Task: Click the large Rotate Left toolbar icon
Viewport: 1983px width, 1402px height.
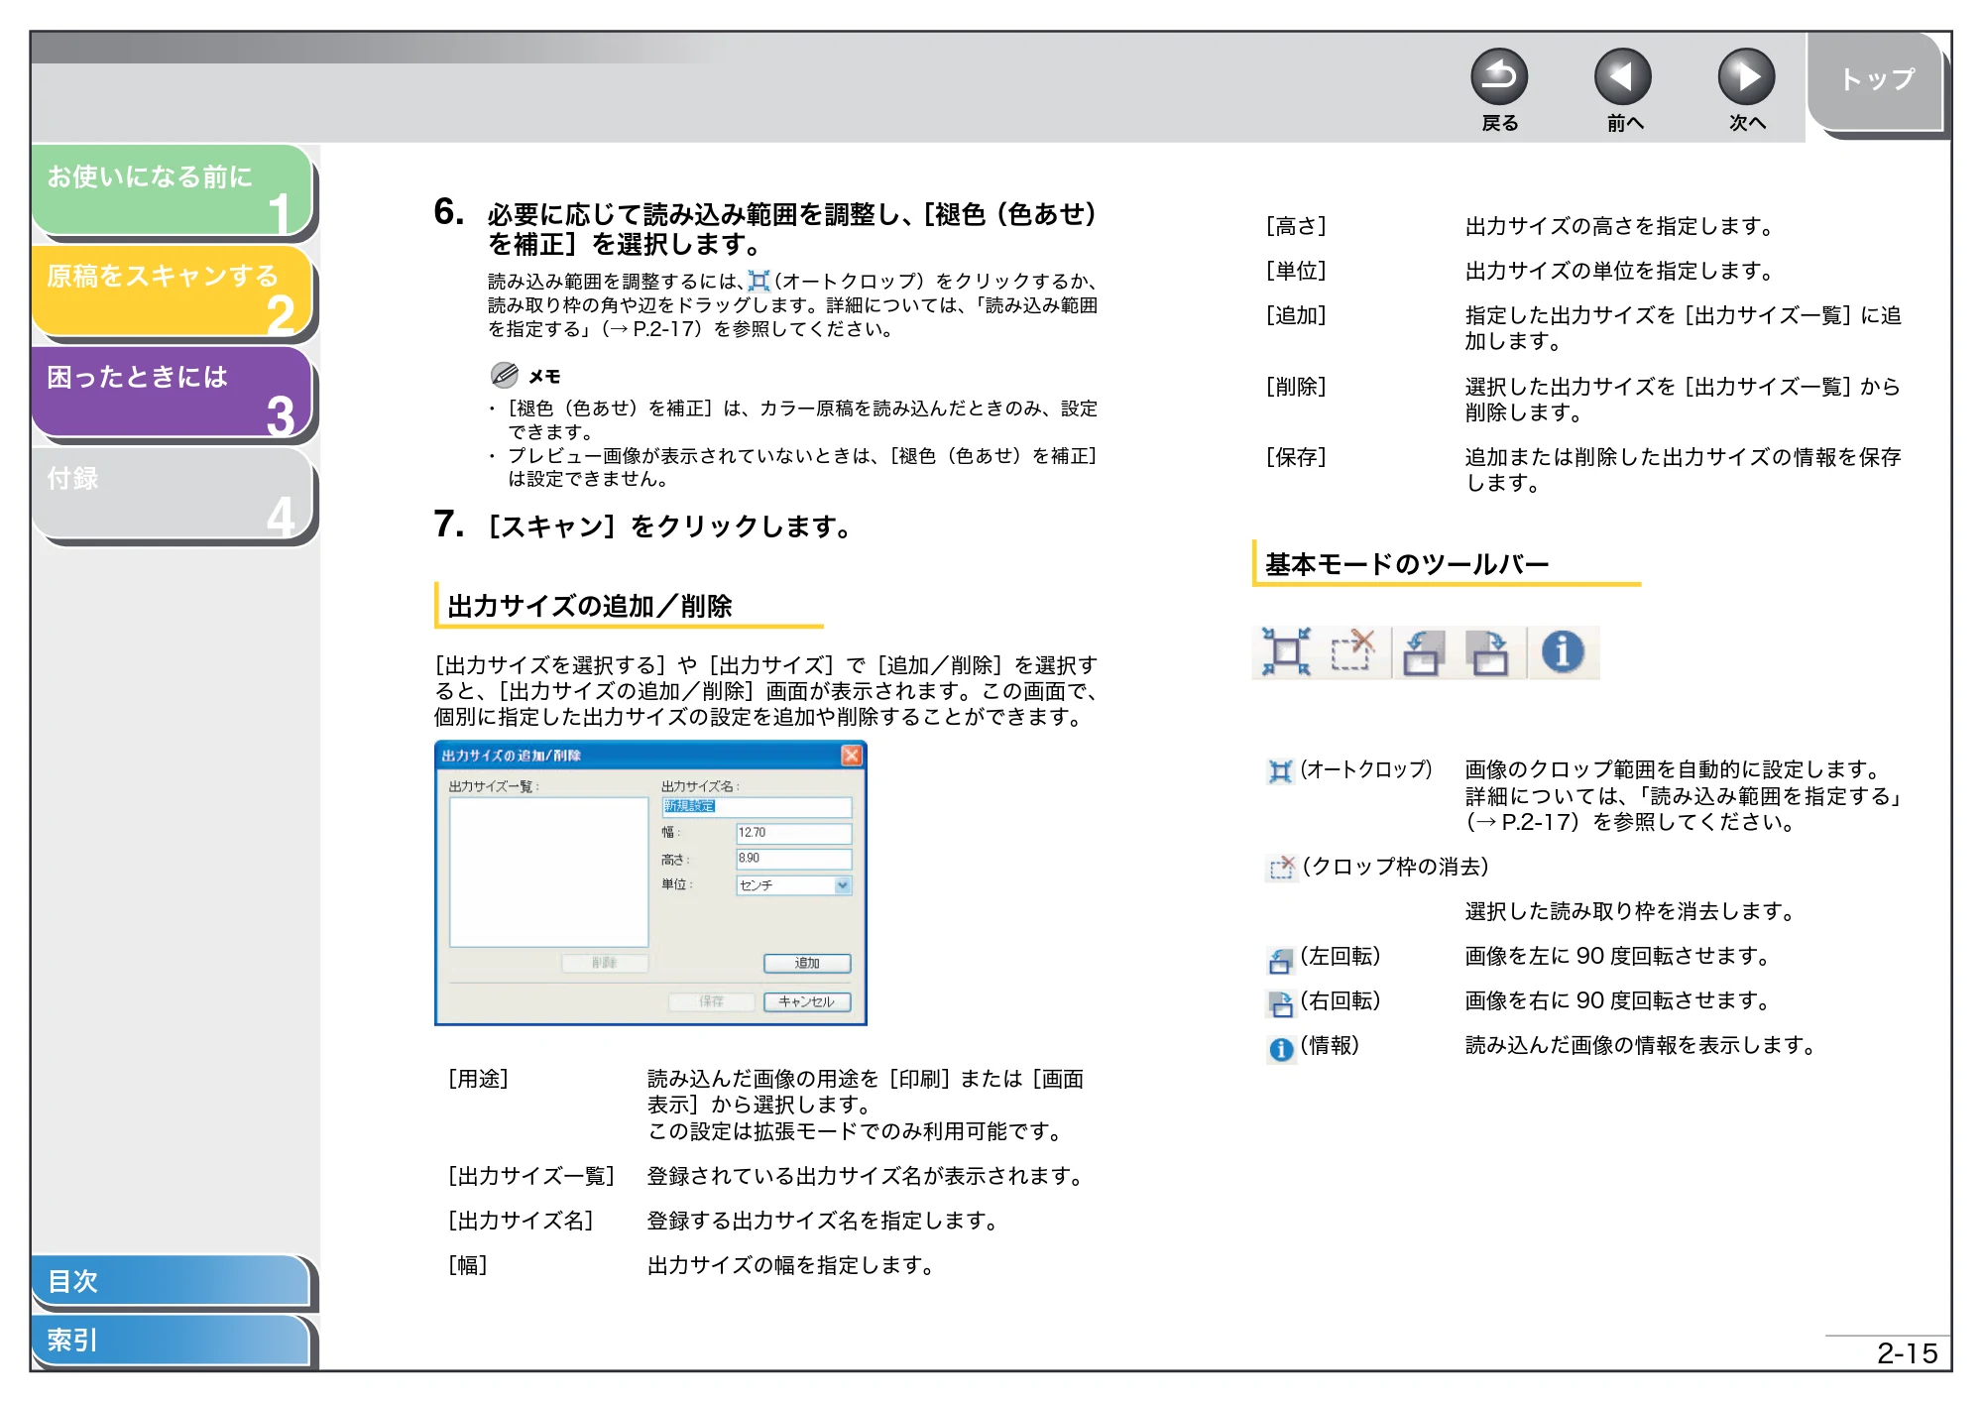Action: (x=1424, y=652)
